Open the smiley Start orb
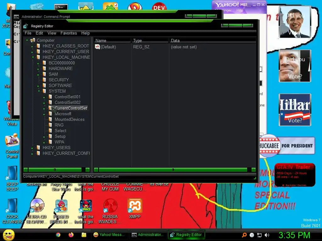The width and height of the screenshot is (322, 241). pos(8,235)
